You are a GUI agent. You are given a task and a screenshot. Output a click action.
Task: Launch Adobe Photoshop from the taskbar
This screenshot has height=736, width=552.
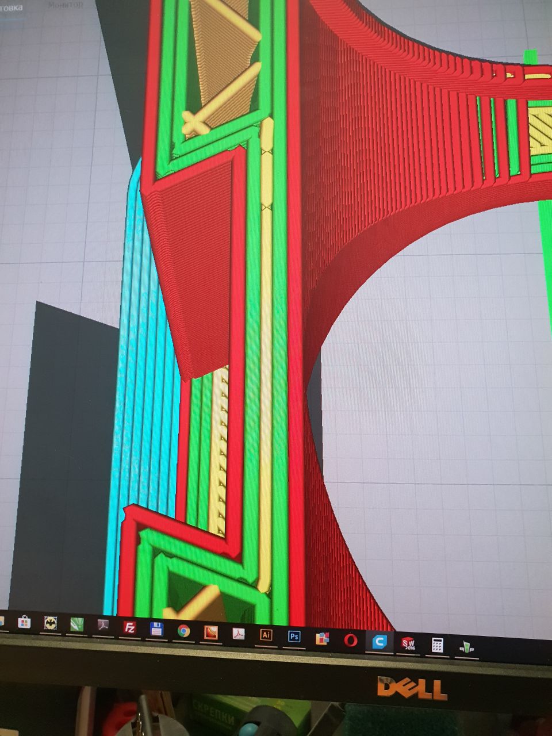pyautogui.click(x=294, y=637)
